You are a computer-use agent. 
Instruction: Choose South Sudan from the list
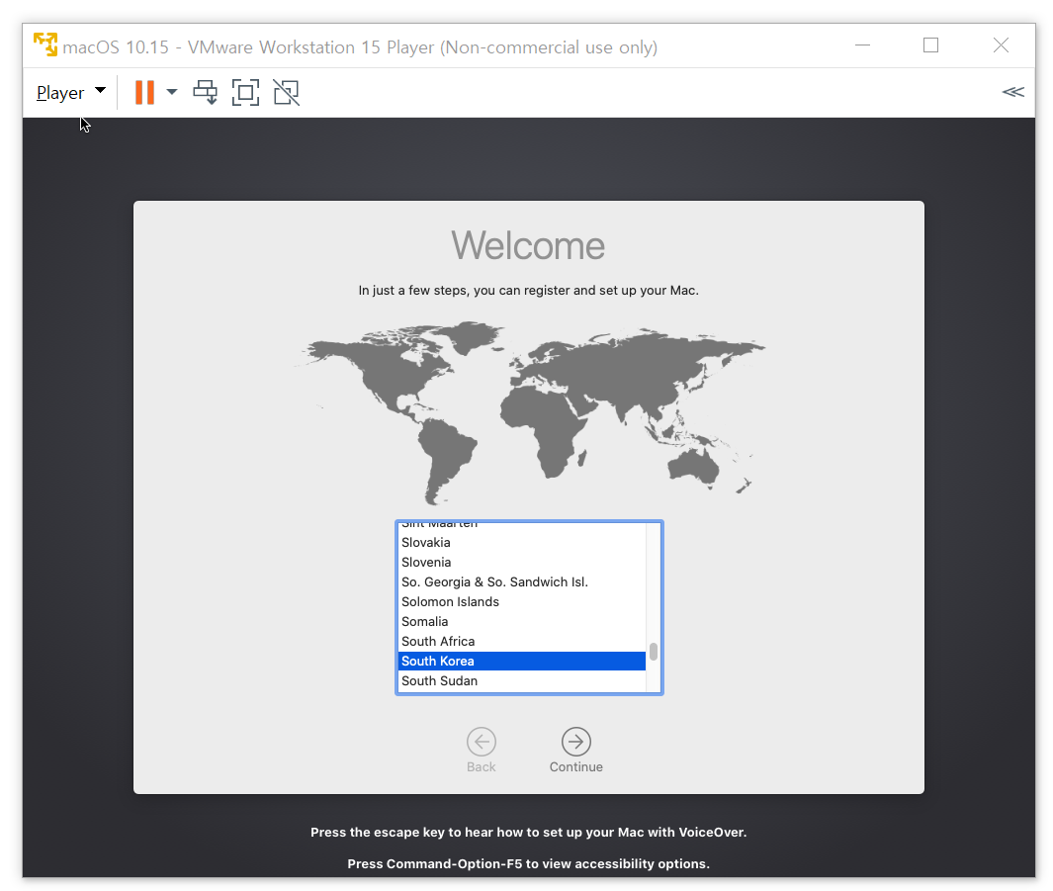click(x=439, y=680)
